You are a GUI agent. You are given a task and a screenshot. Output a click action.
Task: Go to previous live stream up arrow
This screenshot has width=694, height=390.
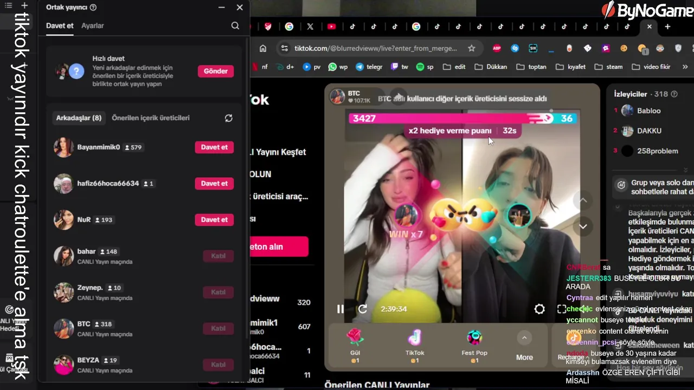pos(583,200)
